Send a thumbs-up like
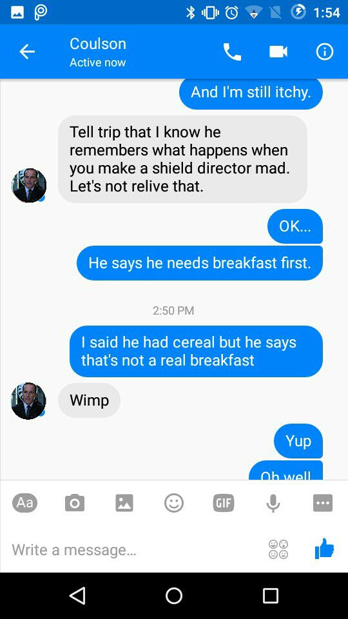Image resolution: width=348 pixels, height=619 pixels. click(x=324, y=549)
